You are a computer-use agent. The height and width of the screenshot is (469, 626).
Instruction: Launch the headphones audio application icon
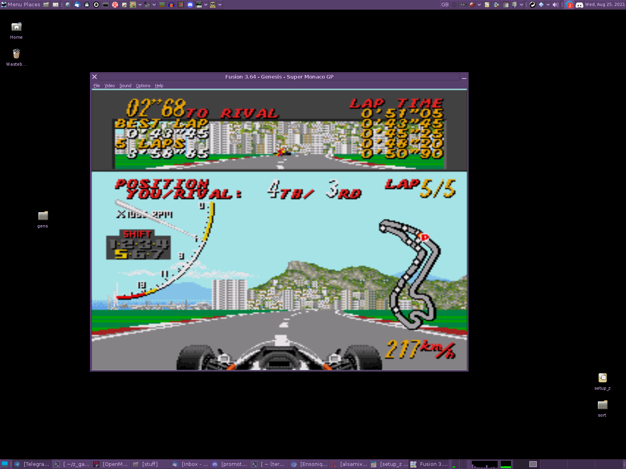(171, 5)
